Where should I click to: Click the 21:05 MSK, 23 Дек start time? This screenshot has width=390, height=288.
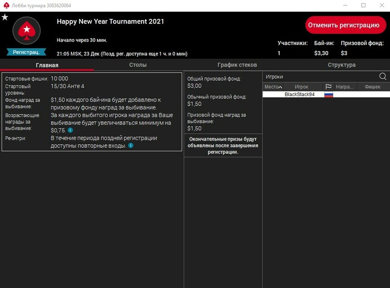[78, 54]
